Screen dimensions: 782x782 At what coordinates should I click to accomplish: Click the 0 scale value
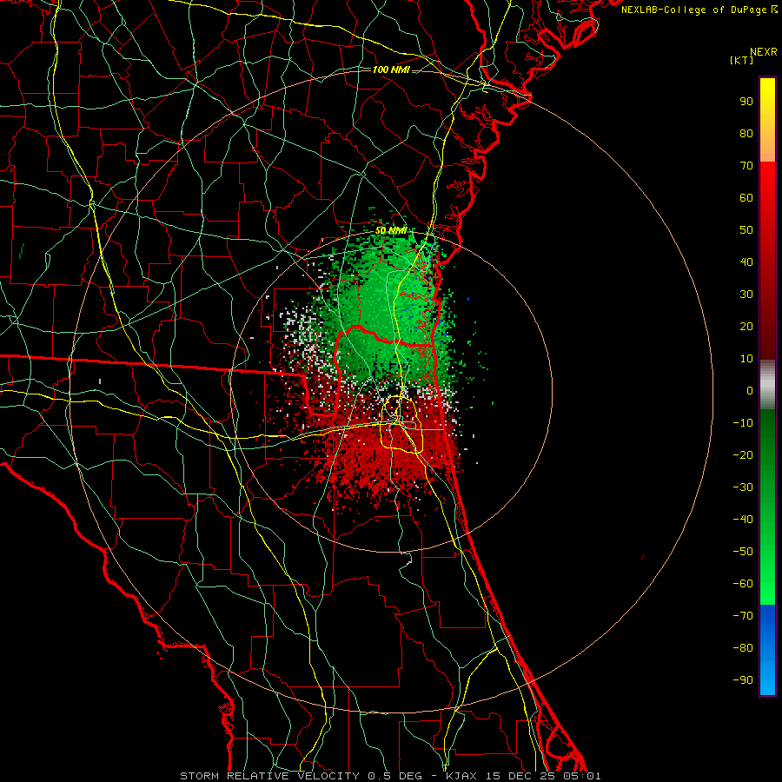750,391
